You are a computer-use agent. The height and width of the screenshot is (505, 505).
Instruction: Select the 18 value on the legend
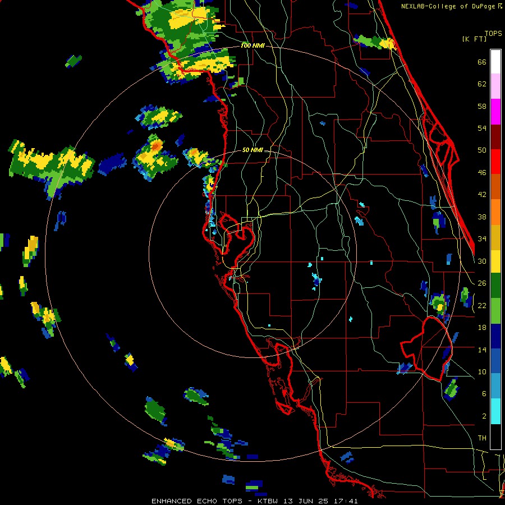tap(482, 328)
